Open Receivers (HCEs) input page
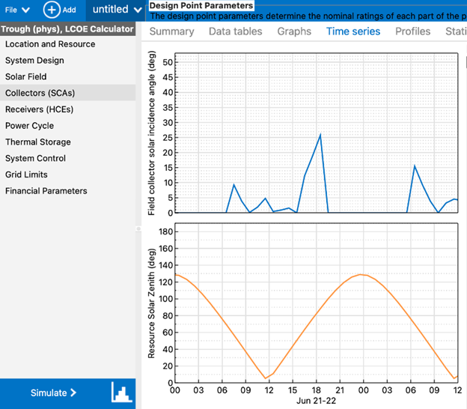 click(x=40, y=109)
